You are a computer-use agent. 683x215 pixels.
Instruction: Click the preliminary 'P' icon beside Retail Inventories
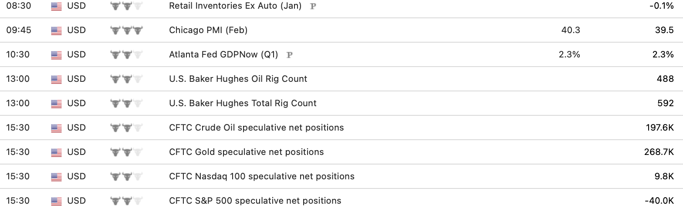click(x=313, y=7)
